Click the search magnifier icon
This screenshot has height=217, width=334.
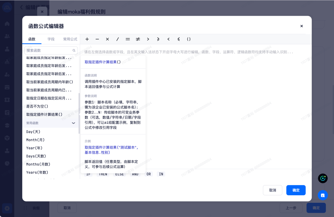pos(74,51)
